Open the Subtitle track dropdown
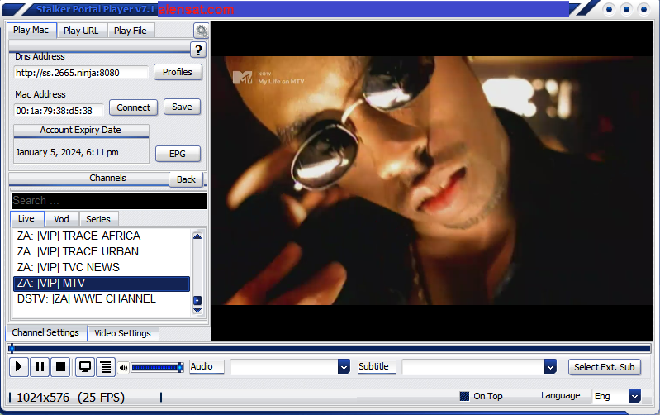660x415 pixels. [550, 366]
